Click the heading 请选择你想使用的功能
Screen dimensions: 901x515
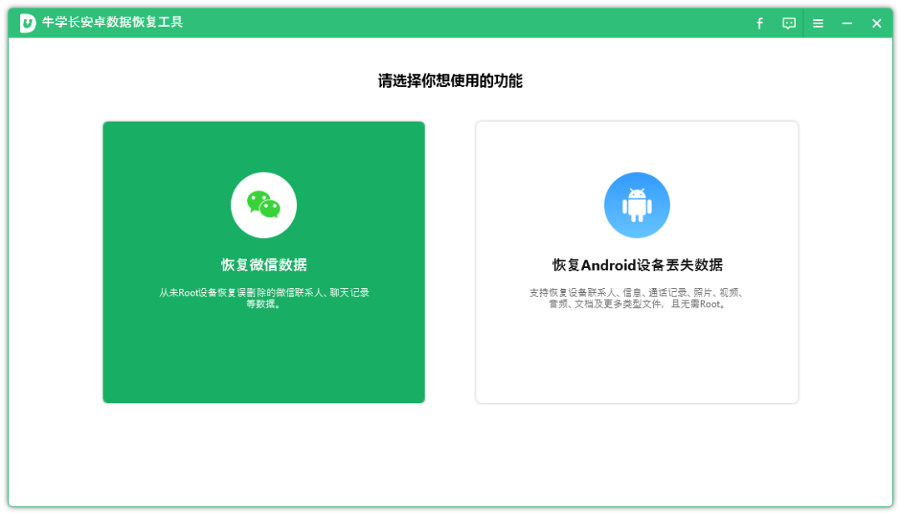pos(450,81)
